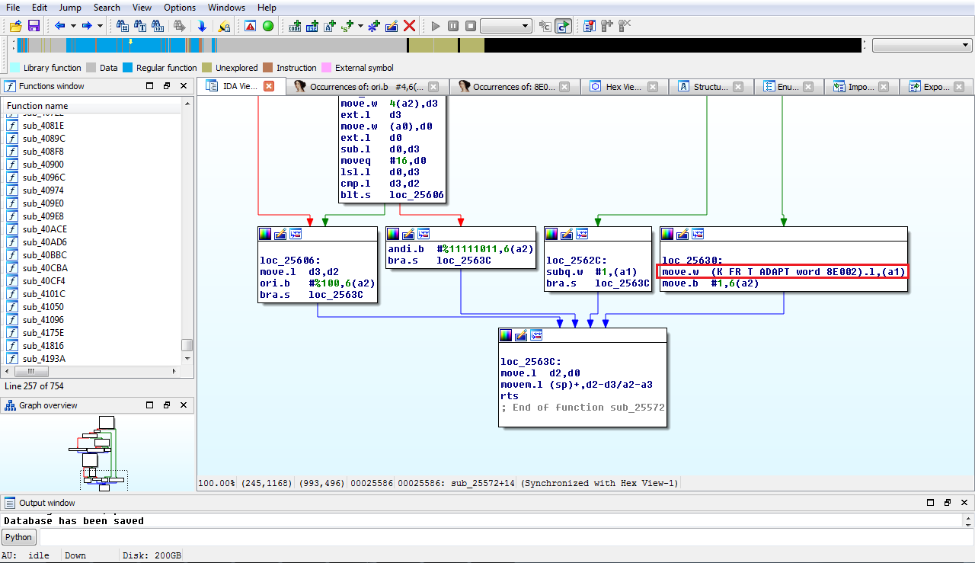
Task: Click the blue down arrow toolbar icon
Action: click(x=202, y=26)
